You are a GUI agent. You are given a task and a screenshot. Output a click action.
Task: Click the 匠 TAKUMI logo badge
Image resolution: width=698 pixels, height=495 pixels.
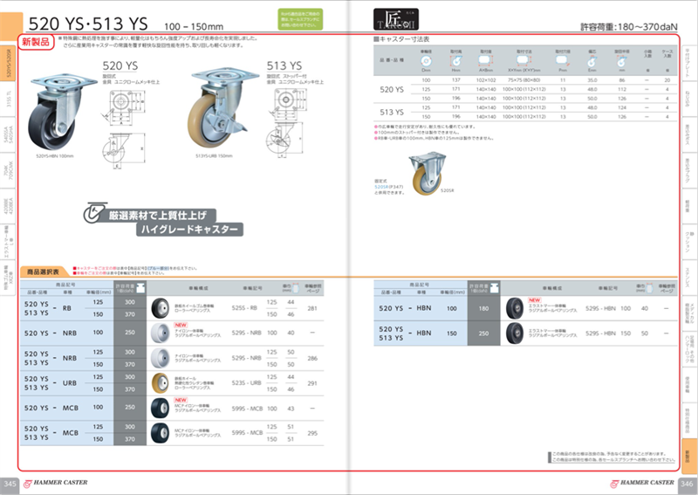[x=396, y=19]
